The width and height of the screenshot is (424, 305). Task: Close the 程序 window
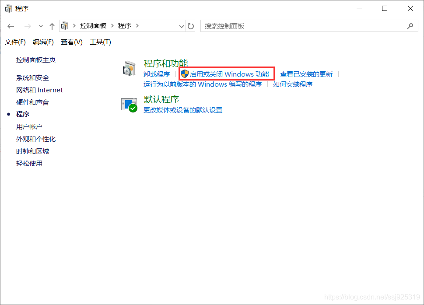tap(410, 8)
